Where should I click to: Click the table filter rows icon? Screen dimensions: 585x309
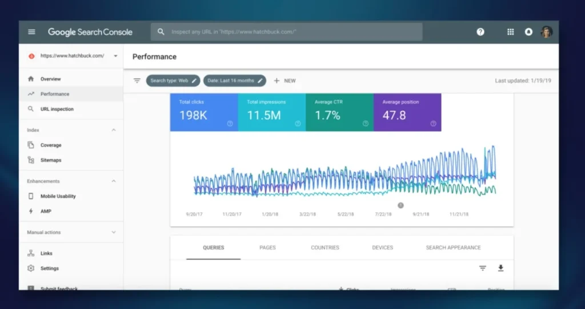tap(483, 268)
